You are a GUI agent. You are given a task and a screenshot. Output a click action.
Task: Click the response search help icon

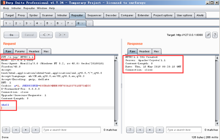tap(130, 130)
